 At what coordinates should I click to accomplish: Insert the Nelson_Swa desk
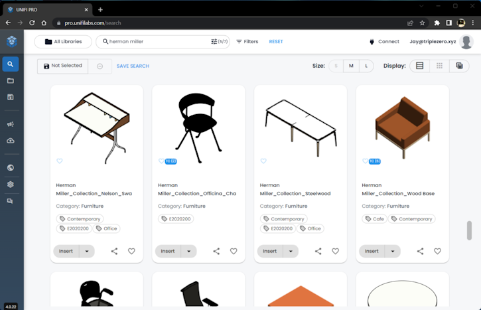[66, 252]
